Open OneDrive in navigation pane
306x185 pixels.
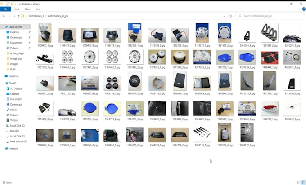[12, 76]
